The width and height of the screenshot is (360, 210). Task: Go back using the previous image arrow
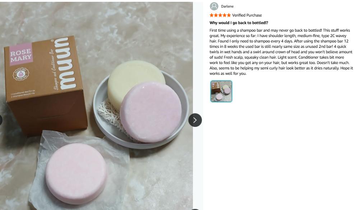coord(1,120)
